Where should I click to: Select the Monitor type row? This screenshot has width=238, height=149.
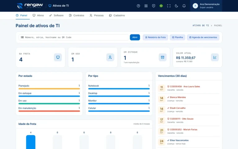(x=119, y=102)
